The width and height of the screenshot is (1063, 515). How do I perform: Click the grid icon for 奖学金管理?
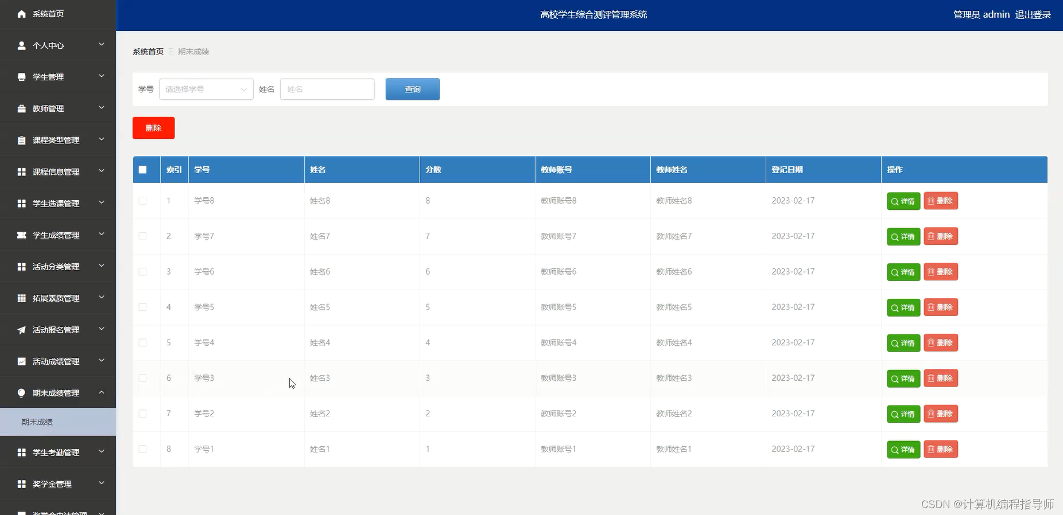21,484
